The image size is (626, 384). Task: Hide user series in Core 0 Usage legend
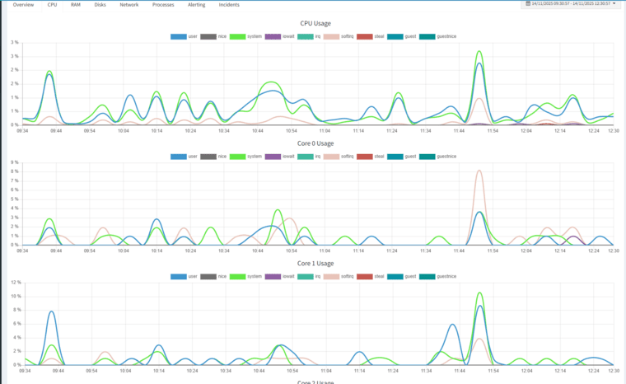[x=184, y=157]
